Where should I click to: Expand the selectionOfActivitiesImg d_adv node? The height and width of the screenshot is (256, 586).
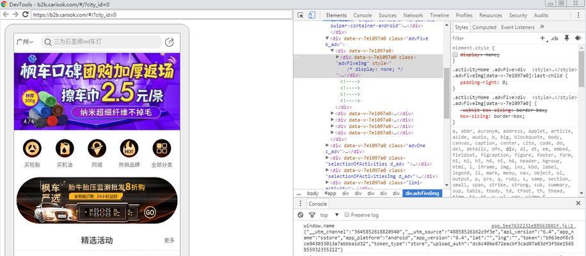click(x=328, y=170)
